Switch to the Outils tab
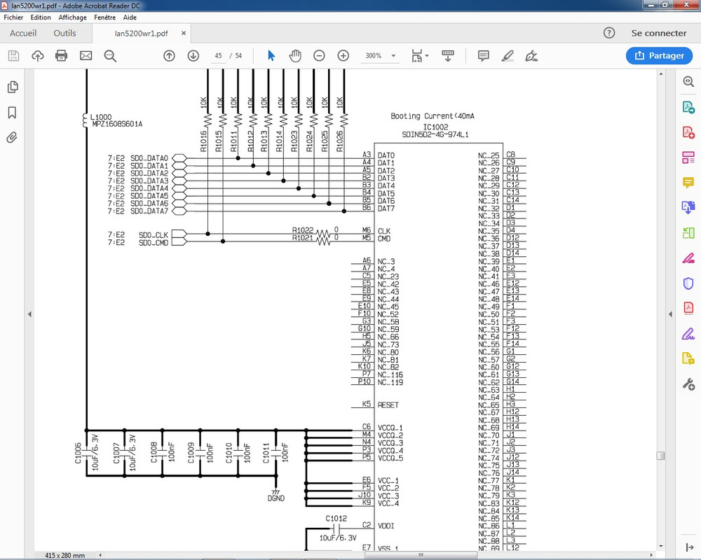 coord(64,33)
